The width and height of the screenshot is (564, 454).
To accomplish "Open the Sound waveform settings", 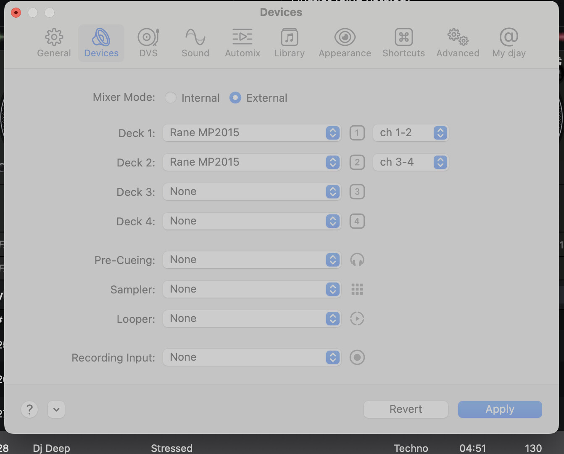I will click(195, 43).
